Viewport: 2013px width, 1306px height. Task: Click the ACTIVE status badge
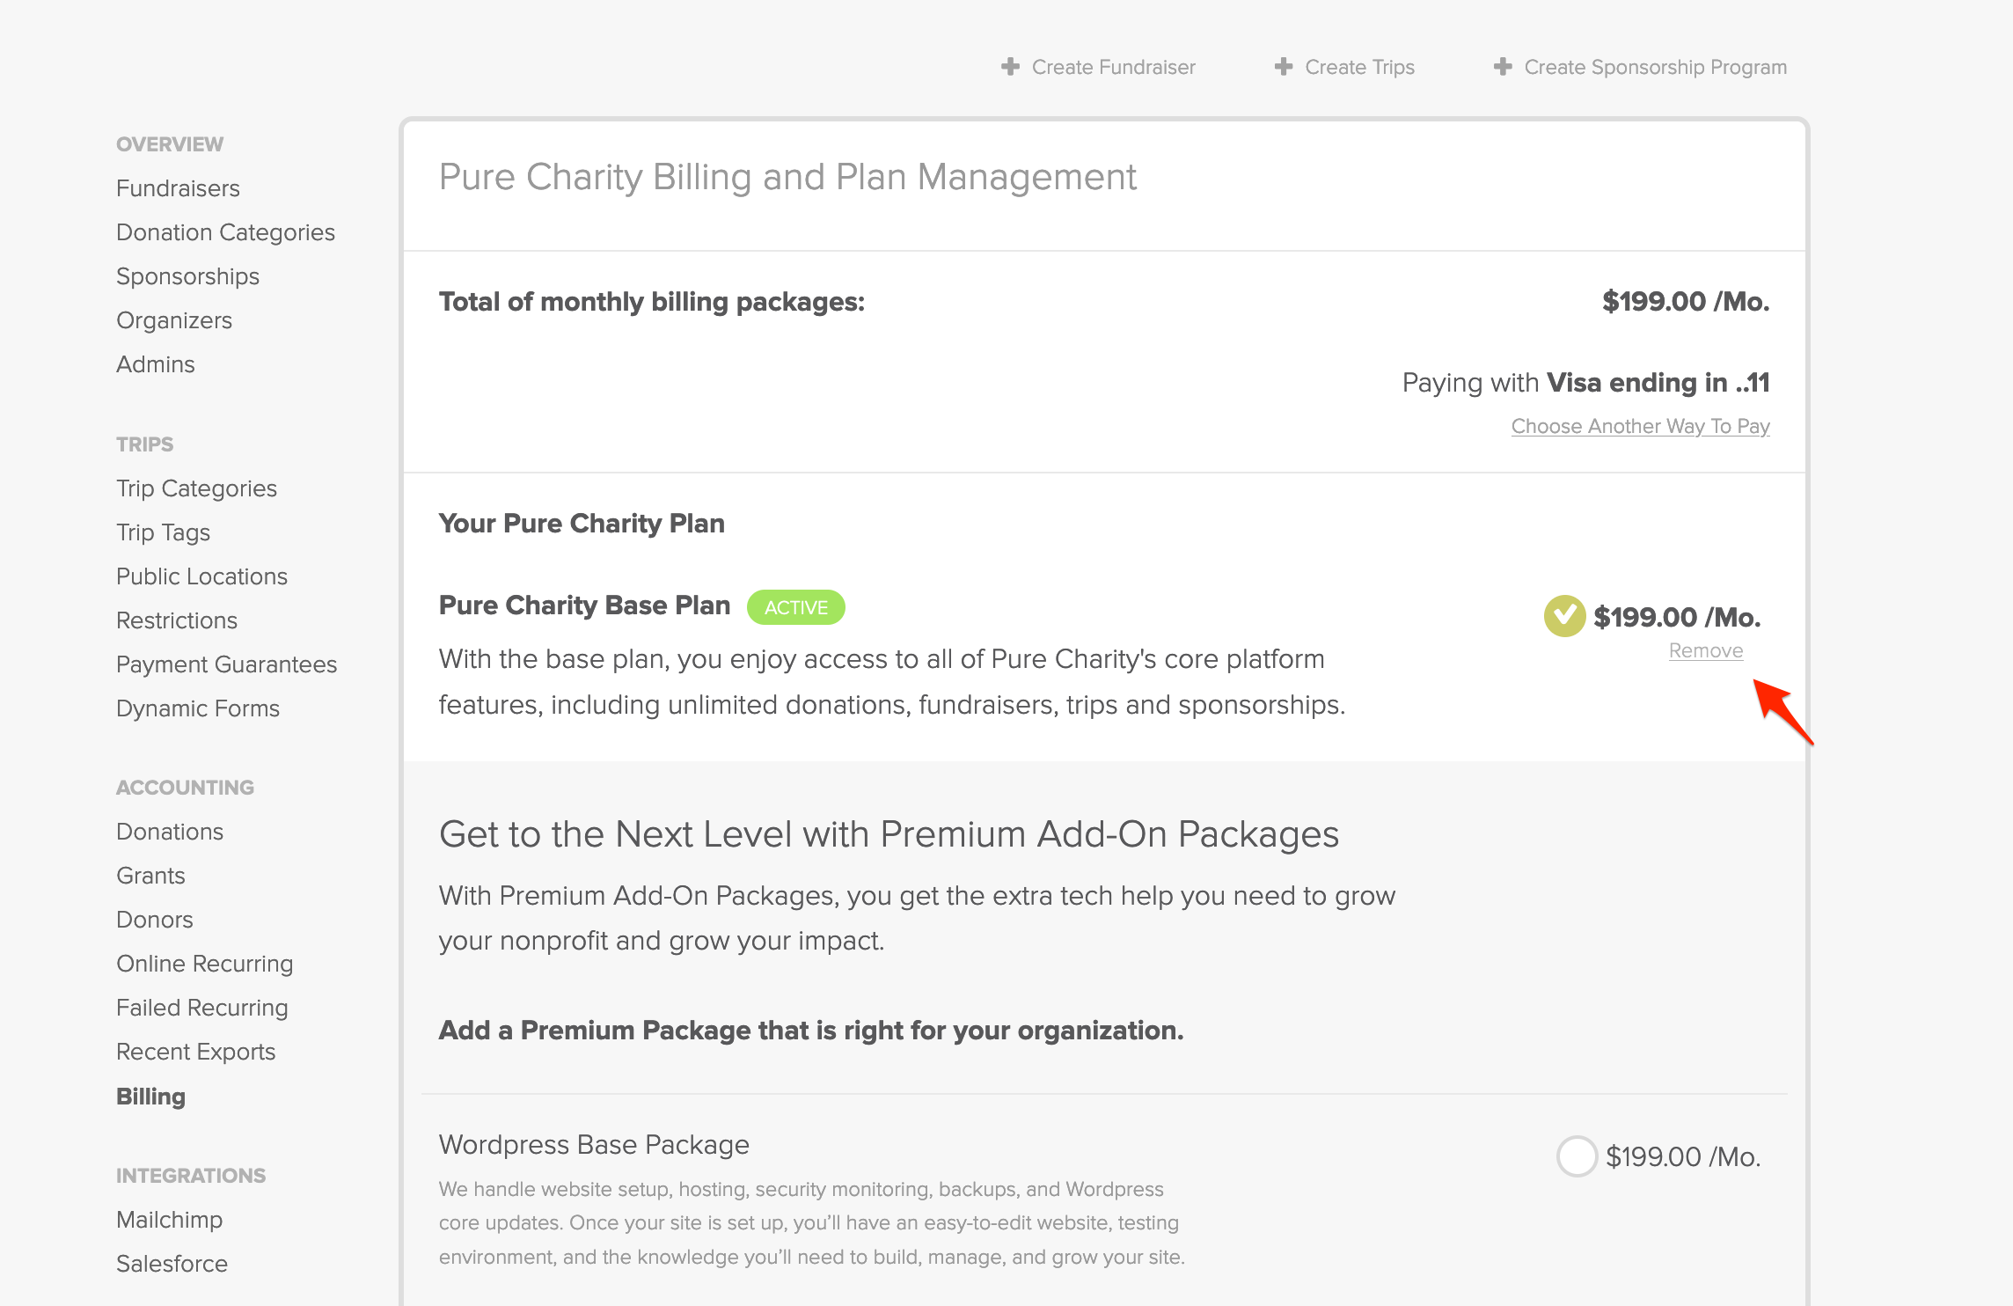pos(795,607)
